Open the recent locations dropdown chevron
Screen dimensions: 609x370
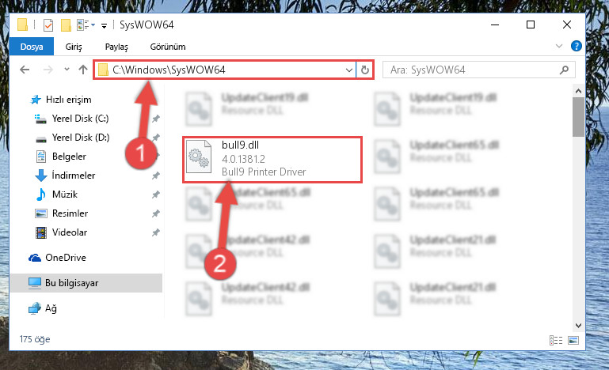click(67, 70)
